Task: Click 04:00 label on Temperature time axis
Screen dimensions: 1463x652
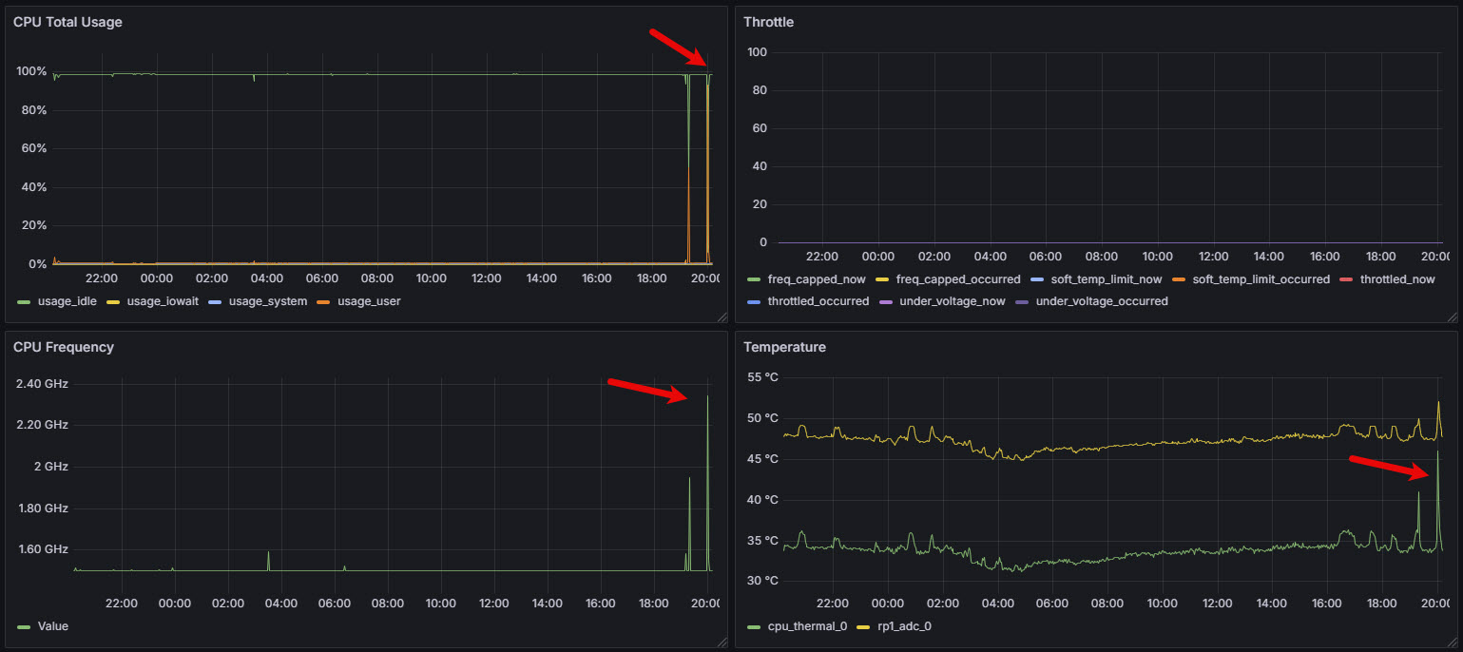Action: (x=997, y=604)
